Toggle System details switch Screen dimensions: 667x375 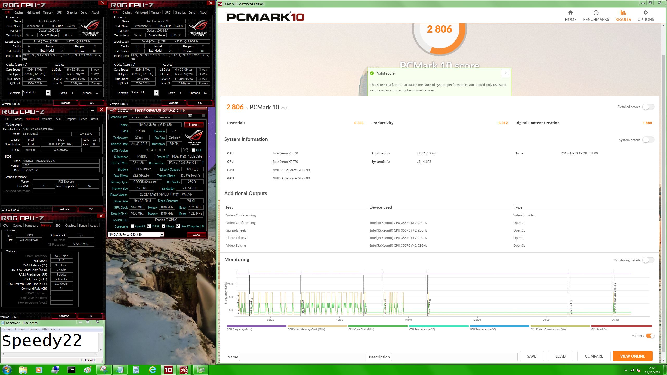[x=648, y=140]
